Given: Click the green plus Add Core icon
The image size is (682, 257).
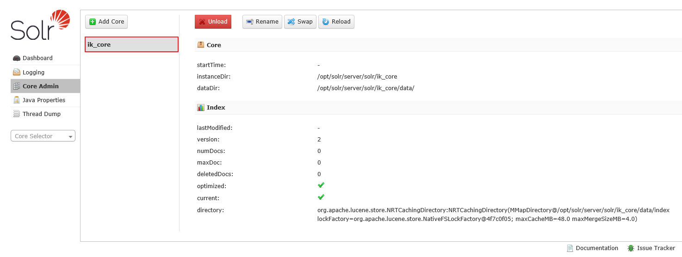Looking at the screenshot, I should tap(93, 22).
